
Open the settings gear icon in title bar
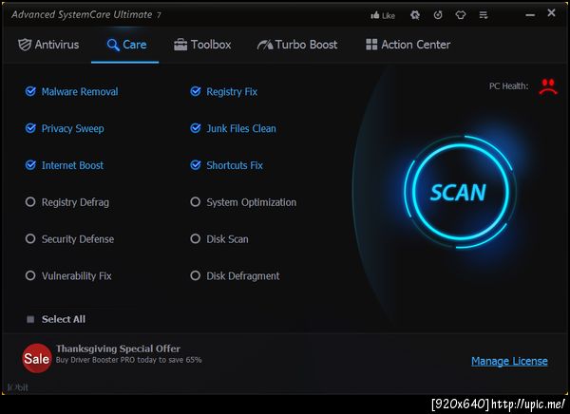click(415, 15)
